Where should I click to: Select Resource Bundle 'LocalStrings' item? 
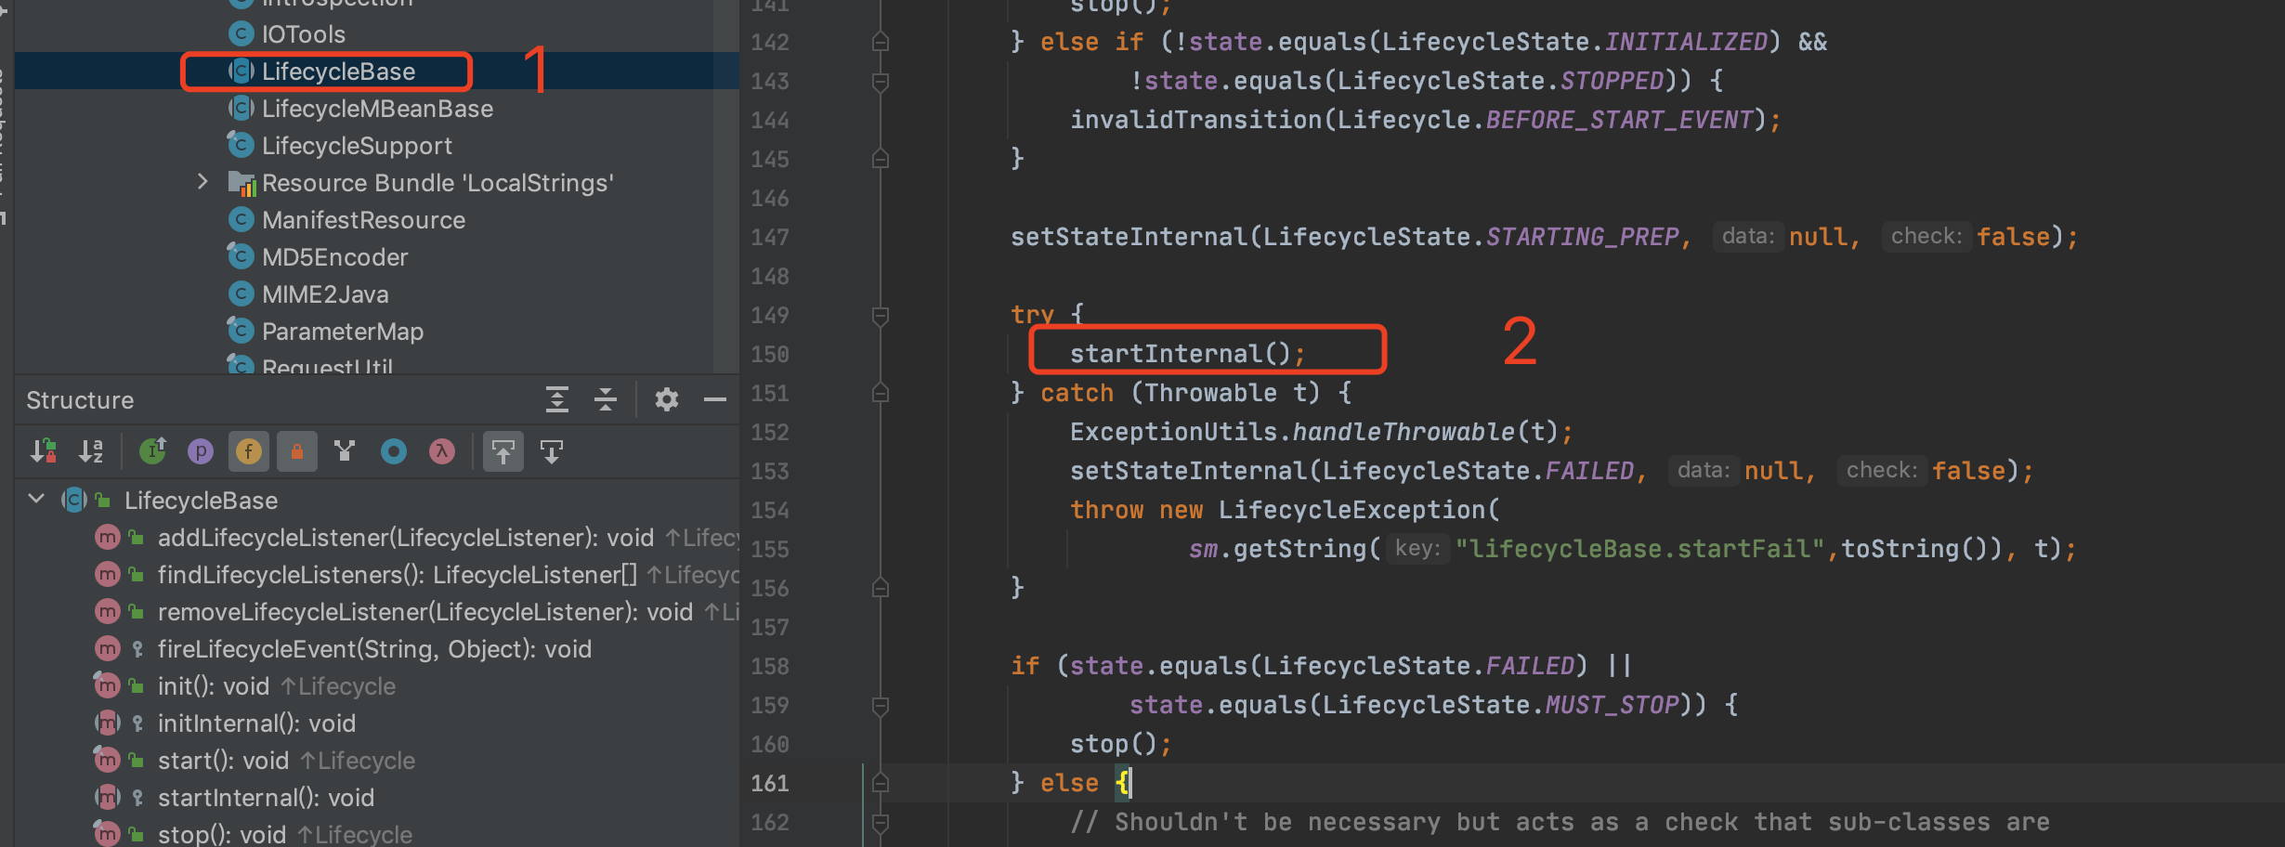[437, 183]
